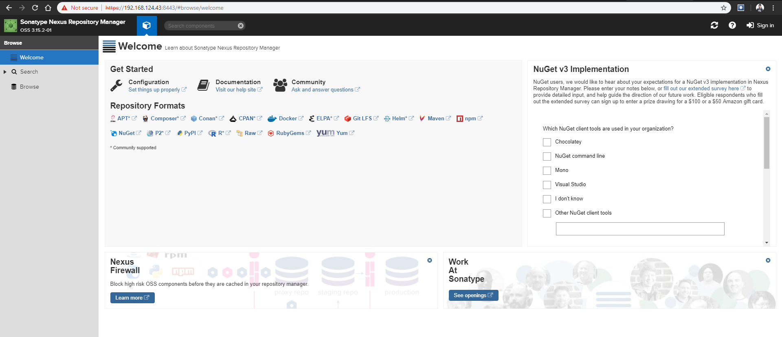This screenshot has width=782, height=337.
Task: Clear the search components field
Action: [241, 26]
